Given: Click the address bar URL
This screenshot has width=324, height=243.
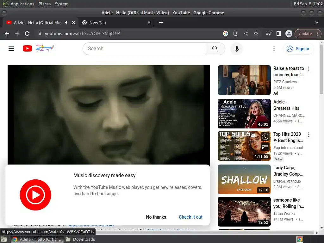Looking at the screenshot, I should [83, 34].
